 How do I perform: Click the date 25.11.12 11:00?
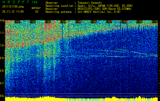(13, 12)
